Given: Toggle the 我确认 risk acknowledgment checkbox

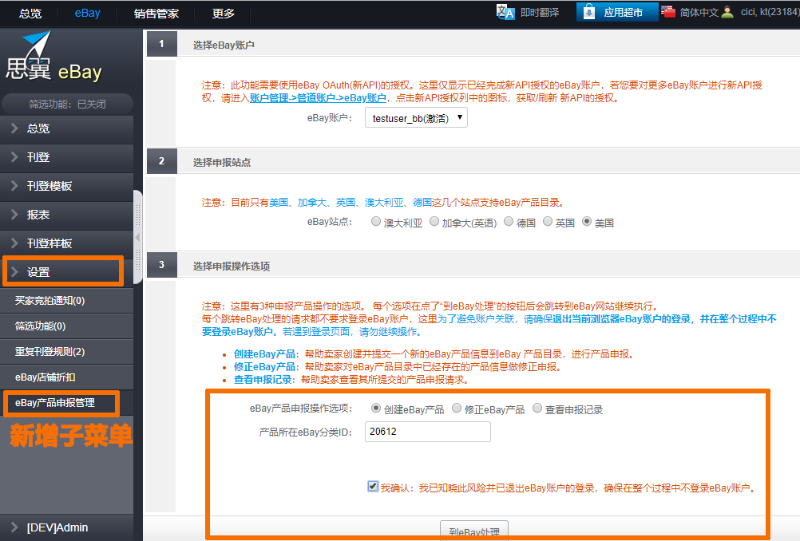Looking at the screenshot, I should click(x=373, y=487).
